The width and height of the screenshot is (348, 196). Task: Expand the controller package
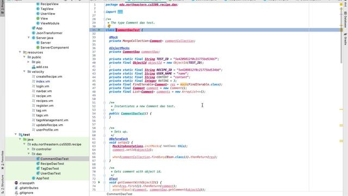coord(29,149)
